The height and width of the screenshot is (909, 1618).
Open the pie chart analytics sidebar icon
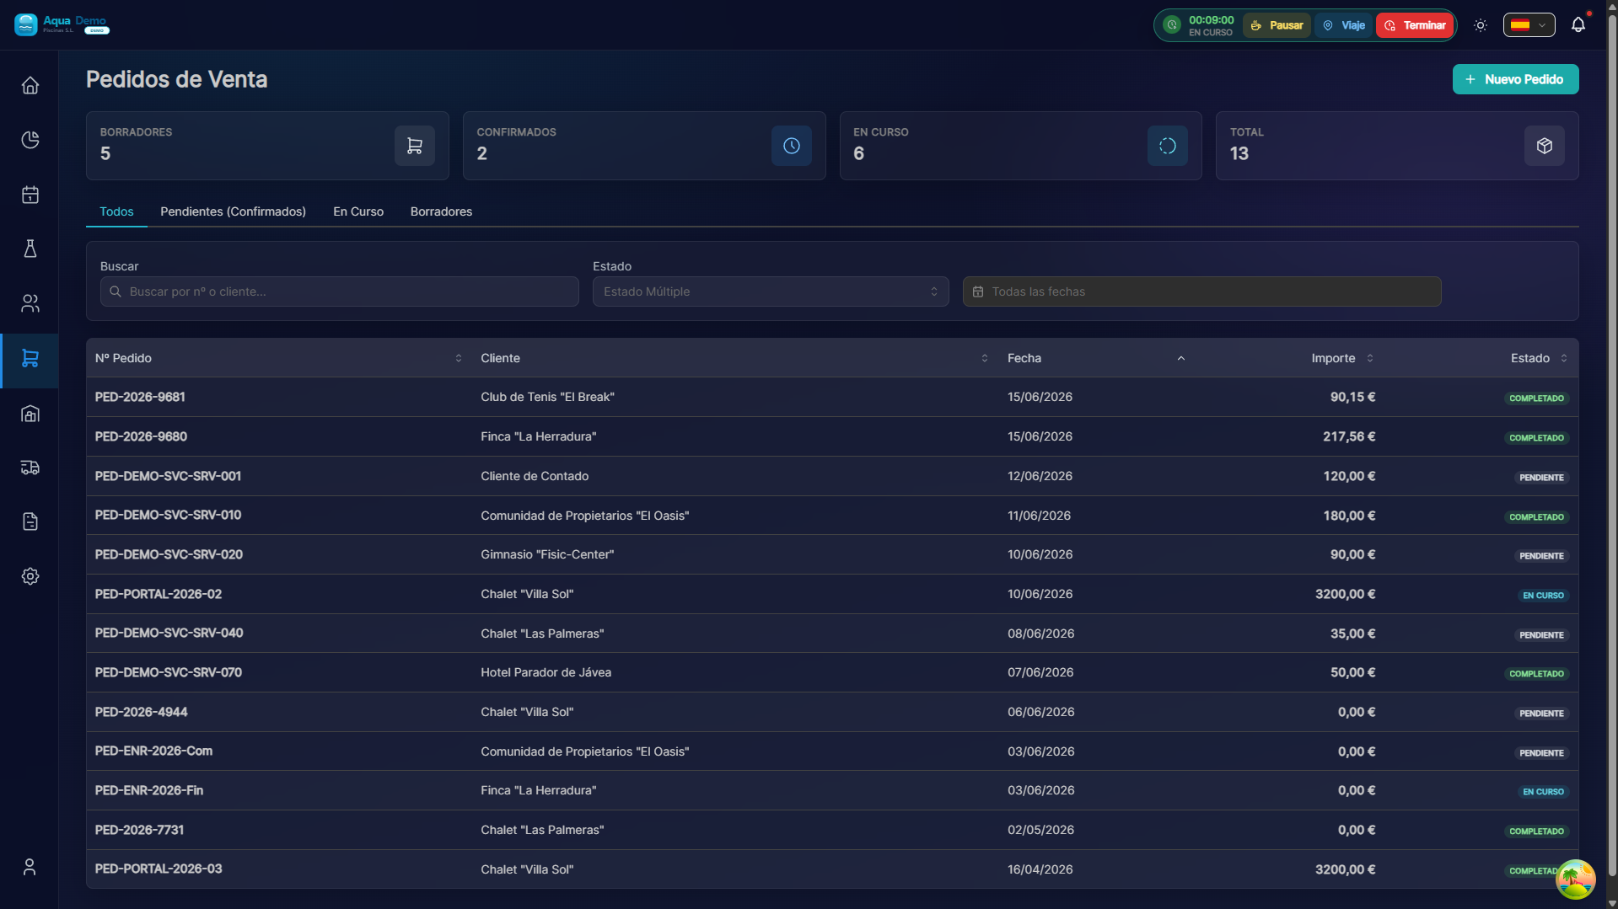click(30, 140)
